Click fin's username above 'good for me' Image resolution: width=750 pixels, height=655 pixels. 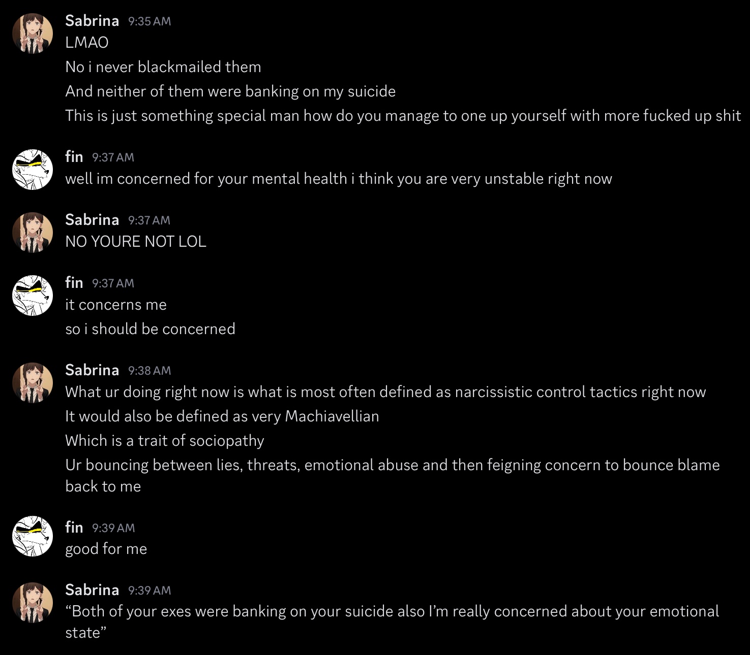point(74,528)
